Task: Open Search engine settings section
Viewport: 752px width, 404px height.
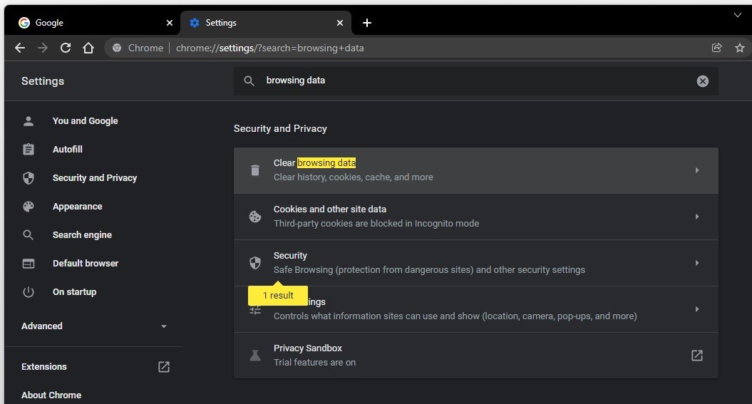Action: [x=82, y=235]
